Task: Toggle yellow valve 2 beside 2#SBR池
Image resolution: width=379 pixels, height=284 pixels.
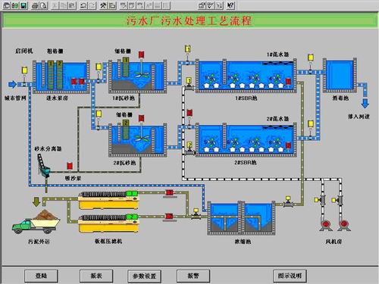Action: [x=189, y=145]
